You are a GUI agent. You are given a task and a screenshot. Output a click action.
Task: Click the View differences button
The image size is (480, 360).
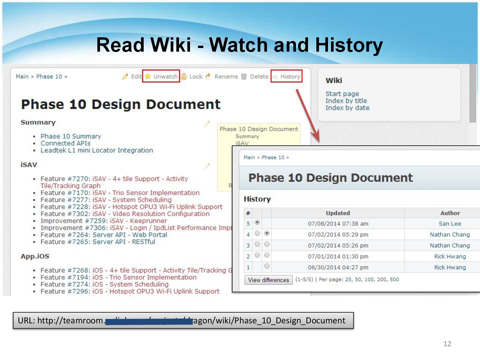[268, 280]
